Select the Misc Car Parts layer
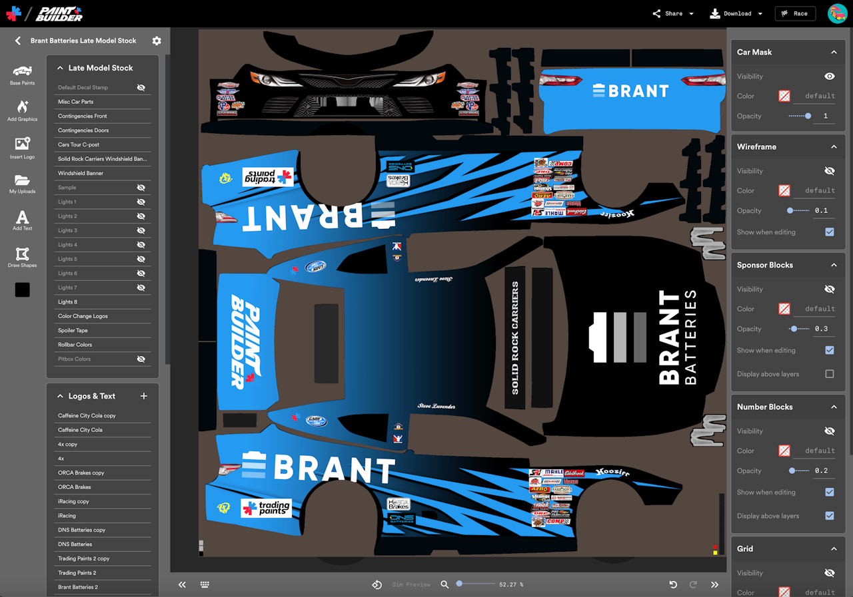The width and height of the screenshot is (853, 597). point(103,102)
